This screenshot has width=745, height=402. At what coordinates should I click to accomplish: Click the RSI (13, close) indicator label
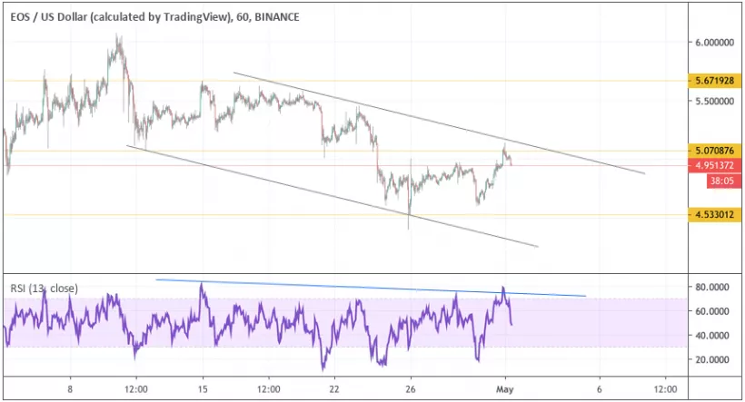(44, 289)
